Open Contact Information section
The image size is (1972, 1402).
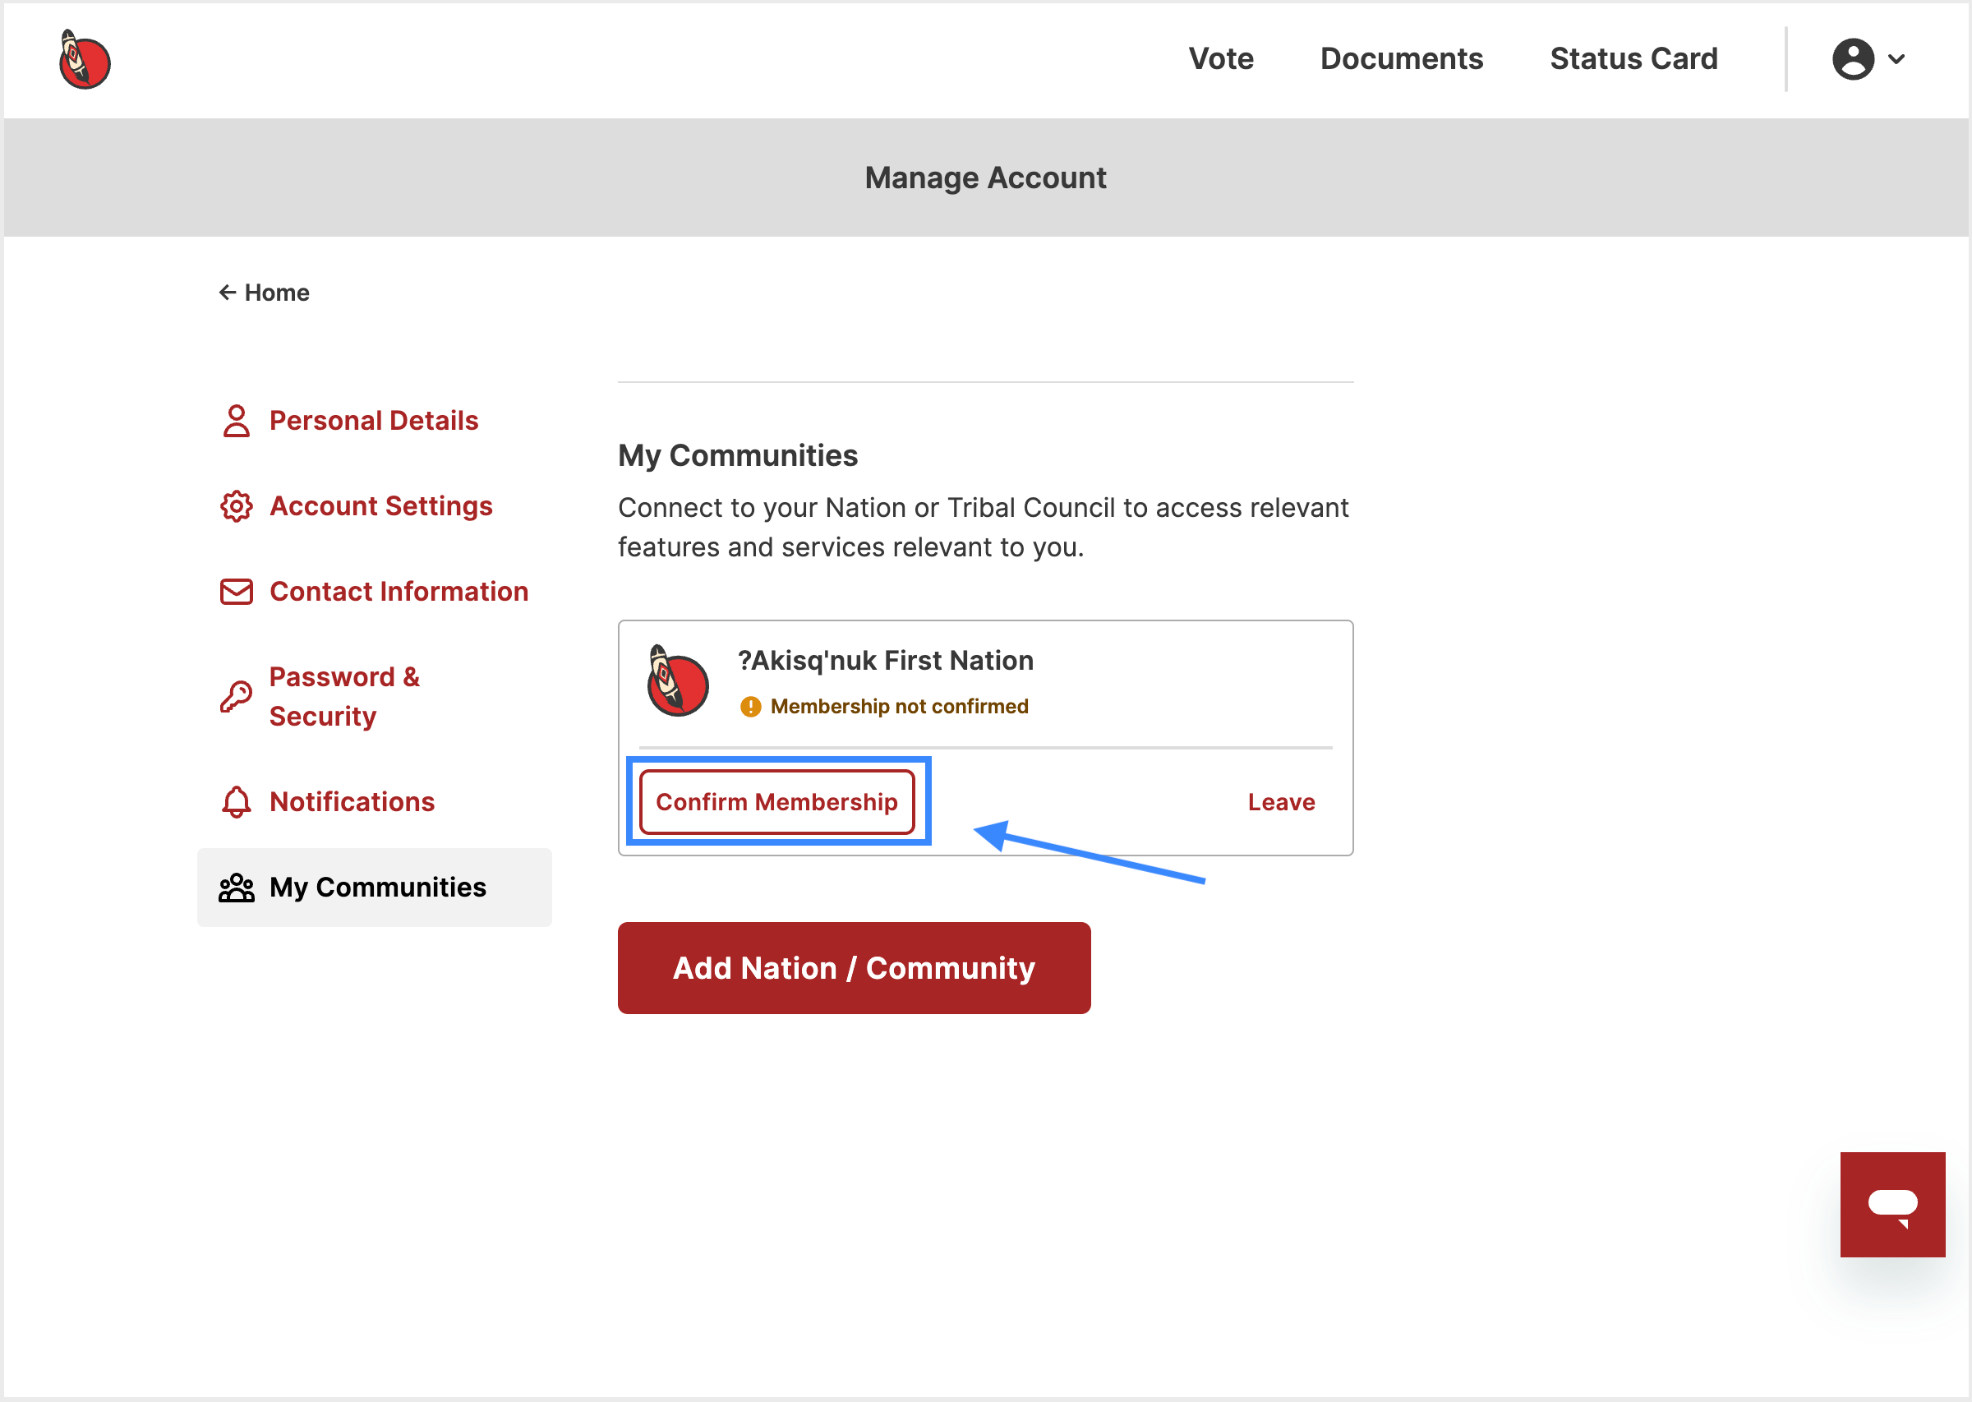click(399, 592)
